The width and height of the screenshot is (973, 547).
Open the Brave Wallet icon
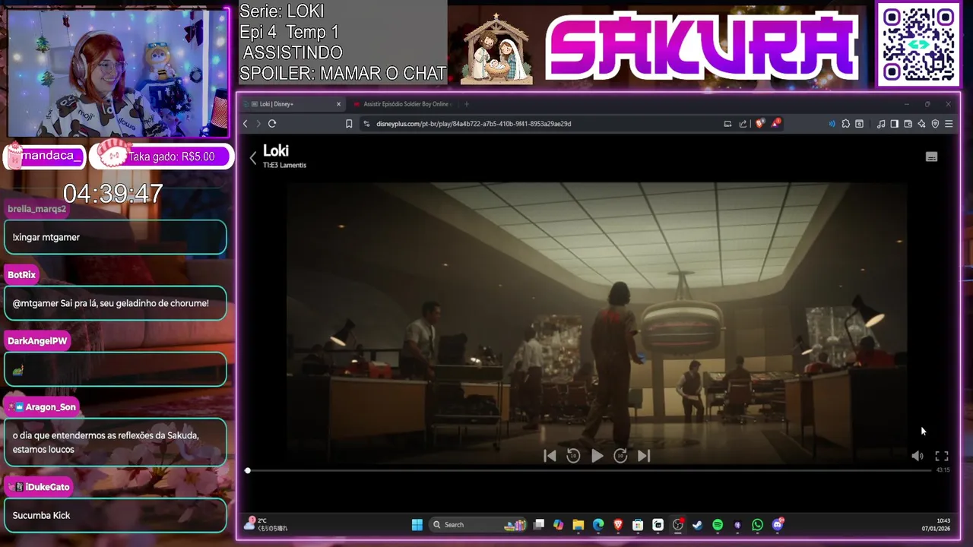click(908, 124)
